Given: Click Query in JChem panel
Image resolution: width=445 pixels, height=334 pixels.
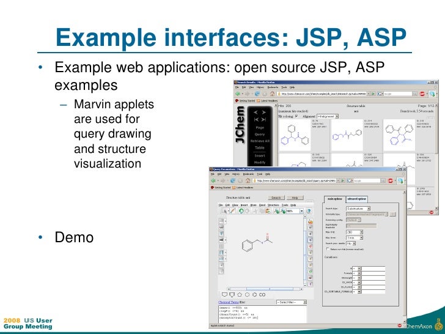Looking at the screenshot, I should coord(260,135).
